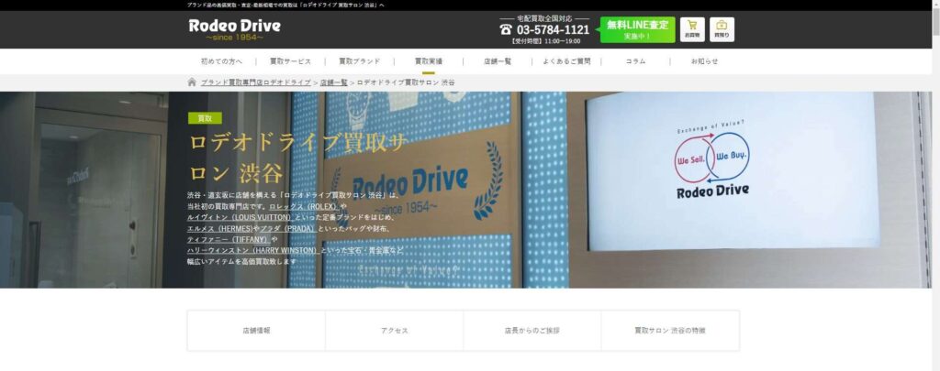Click the Rodeo Drive logo in header
This screenshot has width=940, height=371.
[234, 29]
